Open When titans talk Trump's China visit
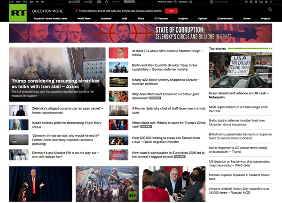The image size is (282, 203). click(x=169, y=125)
